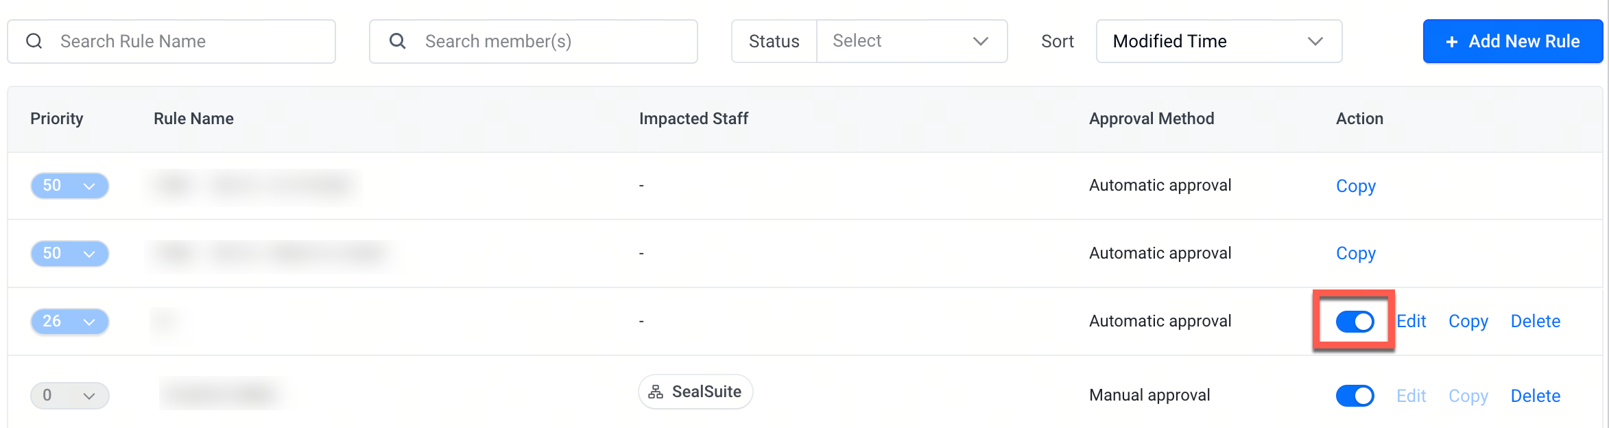The width and height of the screenshot is (1609, 428).
Task: Copy the second priority 50 rule
Action: coord(1355,253)
